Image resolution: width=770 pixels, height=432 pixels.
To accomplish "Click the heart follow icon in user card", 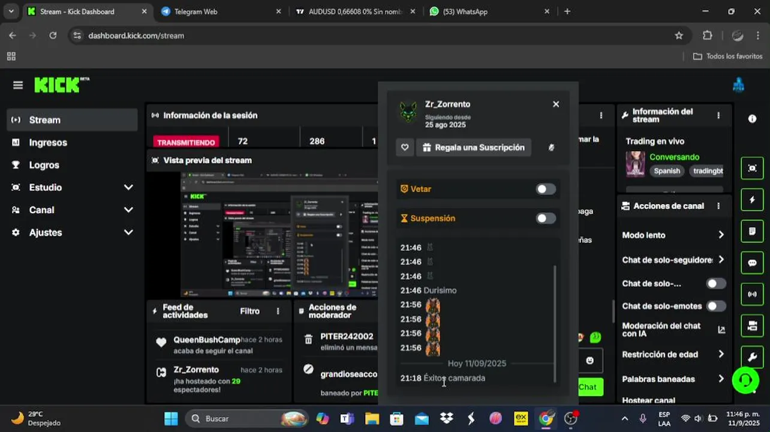I will click(405, 148).
